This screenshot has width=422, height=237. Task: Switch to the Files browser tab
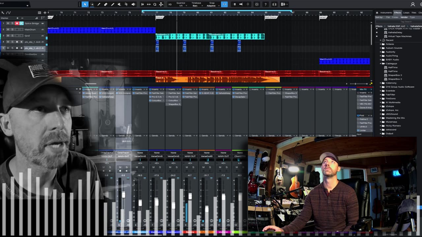click(414, 13)
